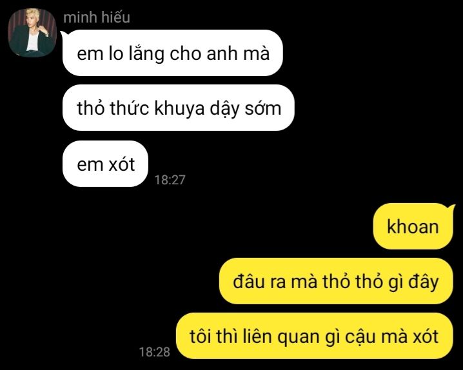This screenshot has width=463, height=370.
Task: Select the yellow 'khoan' message bubble
Action: click(x=413, y=226)
